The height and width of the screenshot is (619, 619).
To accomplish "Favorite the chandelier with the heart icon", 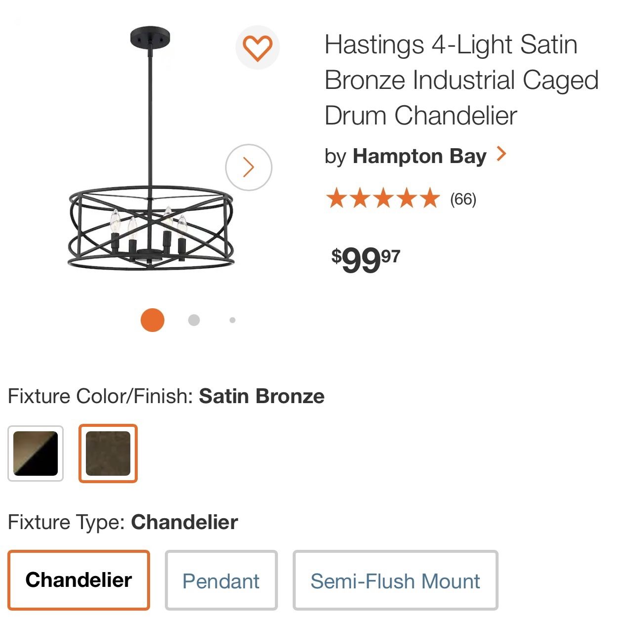I will [x=257, y=47].
